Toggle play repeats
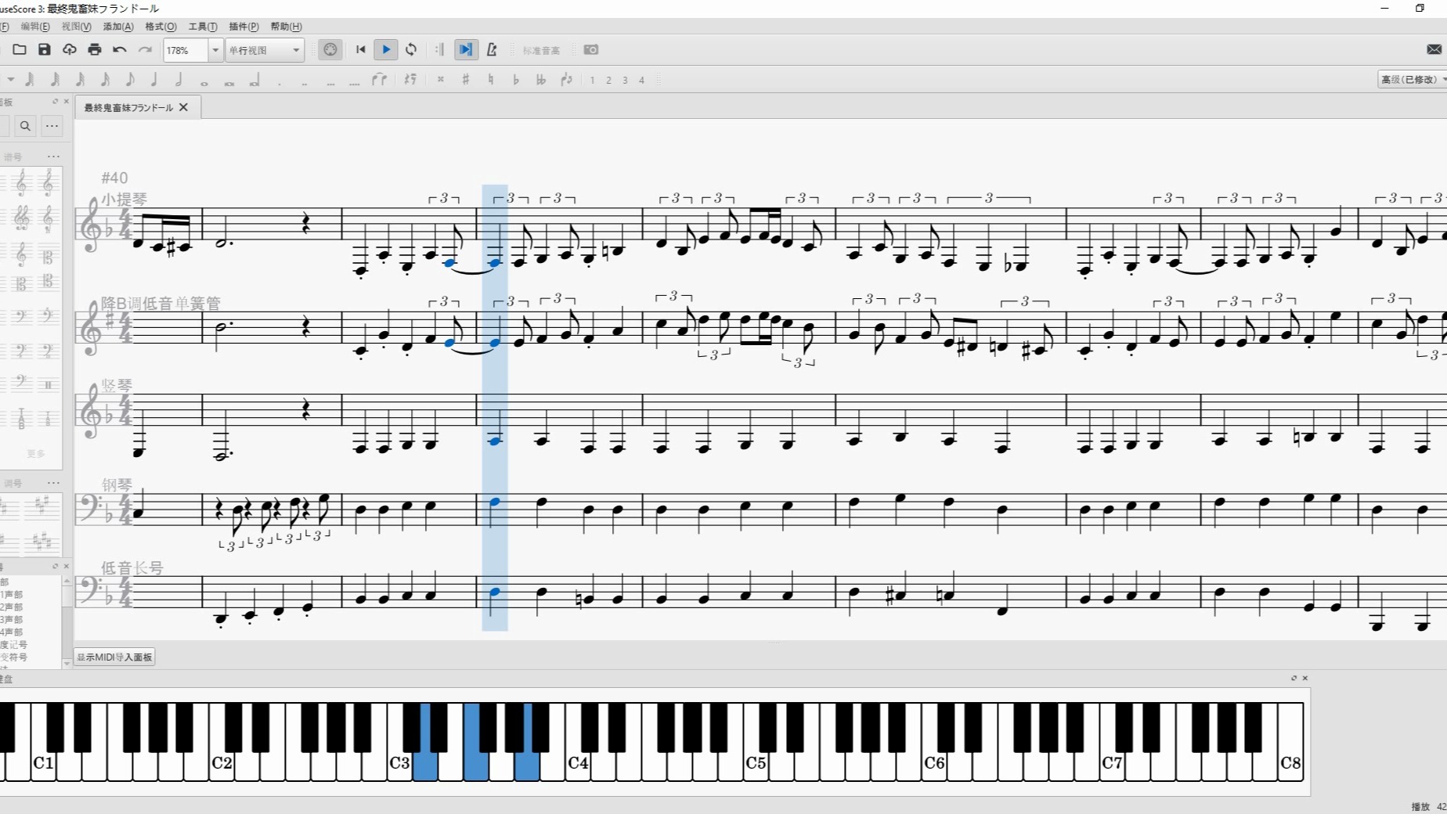1447x814 pixels. [440, 49]
